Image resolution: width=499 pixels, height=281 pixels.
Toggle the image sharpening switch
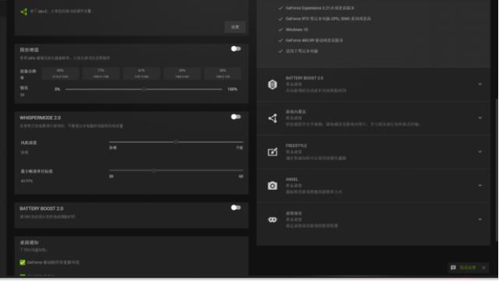coord(235,48)
